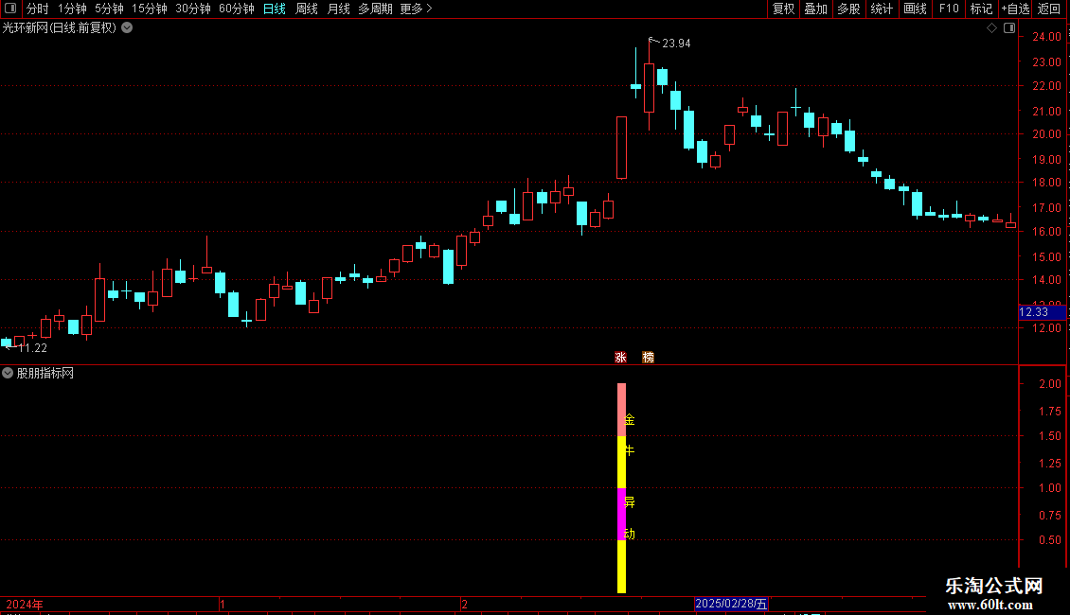1070x615 pixels.
Task: Click the 11.22 low price label
Action: (32, 348)
